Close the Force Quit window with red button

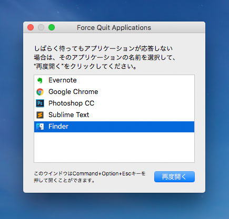coord(31,27)
